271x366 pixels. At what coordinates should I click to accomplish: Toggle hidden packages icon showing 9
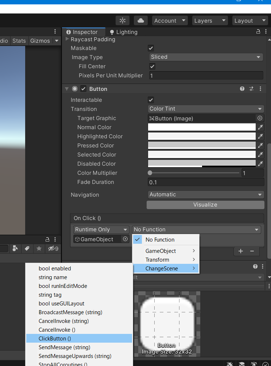click(53, 249)
